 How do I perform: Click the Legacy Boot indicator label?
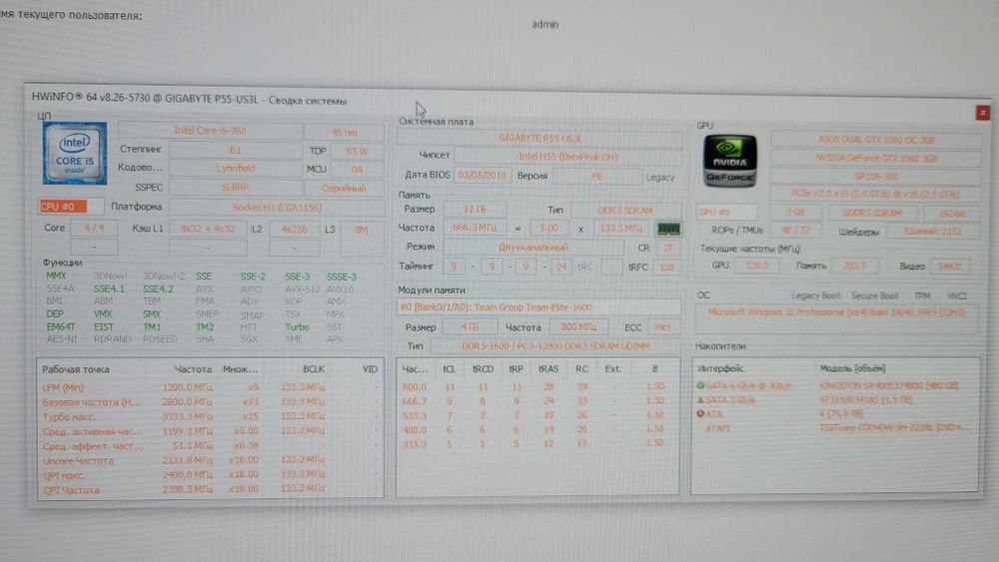(815, 295)
